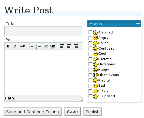Publish the post
Screen dimensions: 144x118
coord(92,112)
